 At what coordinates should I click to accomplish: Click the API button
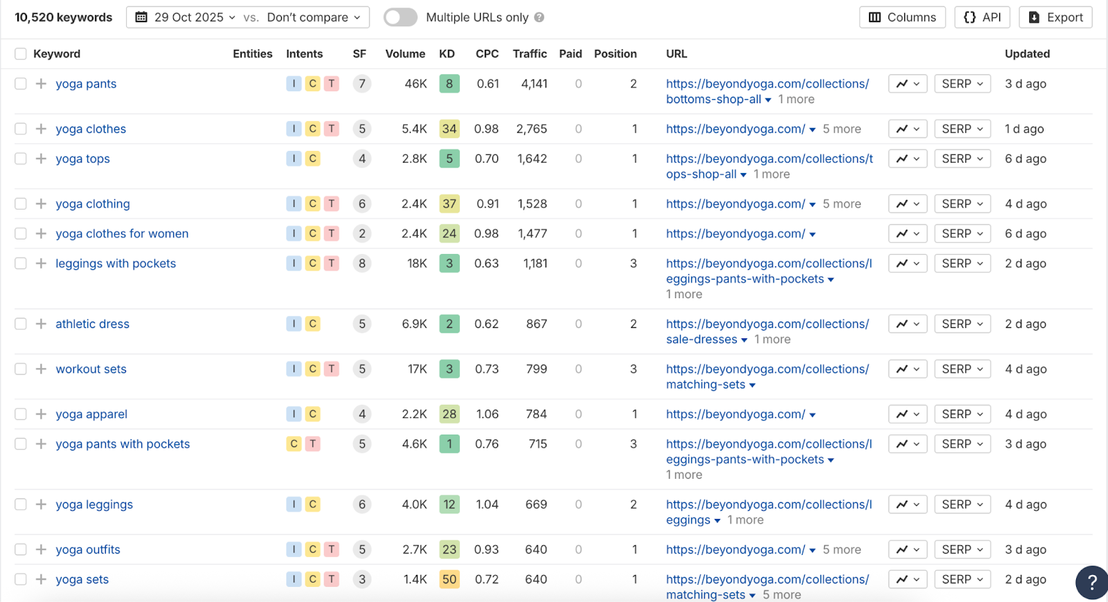pos(982,17)
